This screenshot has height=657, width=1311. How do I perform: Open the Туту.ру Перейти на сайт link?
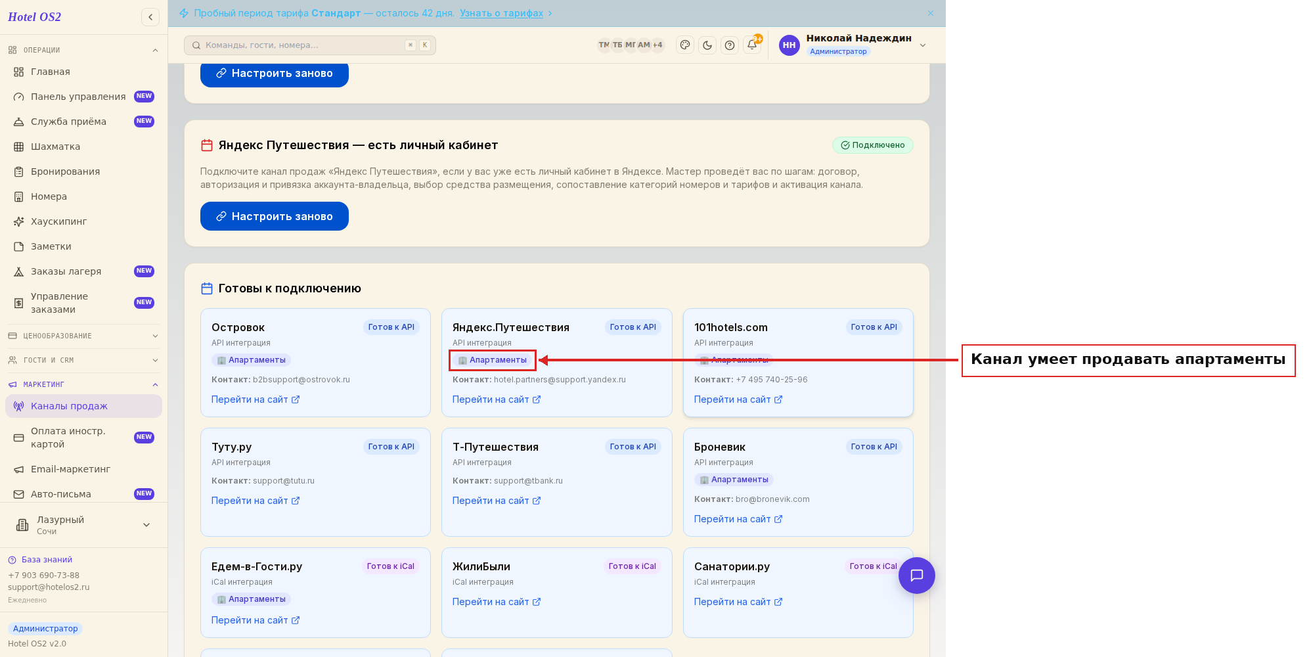[x=256, y=501]
